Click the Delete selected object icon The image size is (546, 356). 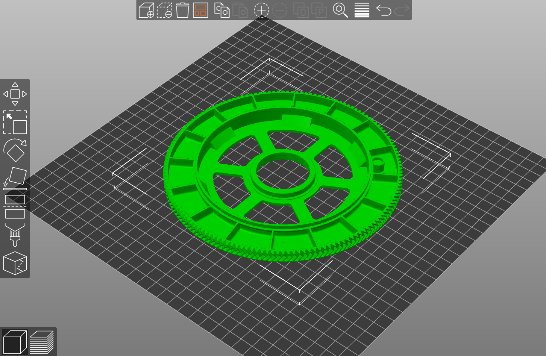tap(164, 10)
